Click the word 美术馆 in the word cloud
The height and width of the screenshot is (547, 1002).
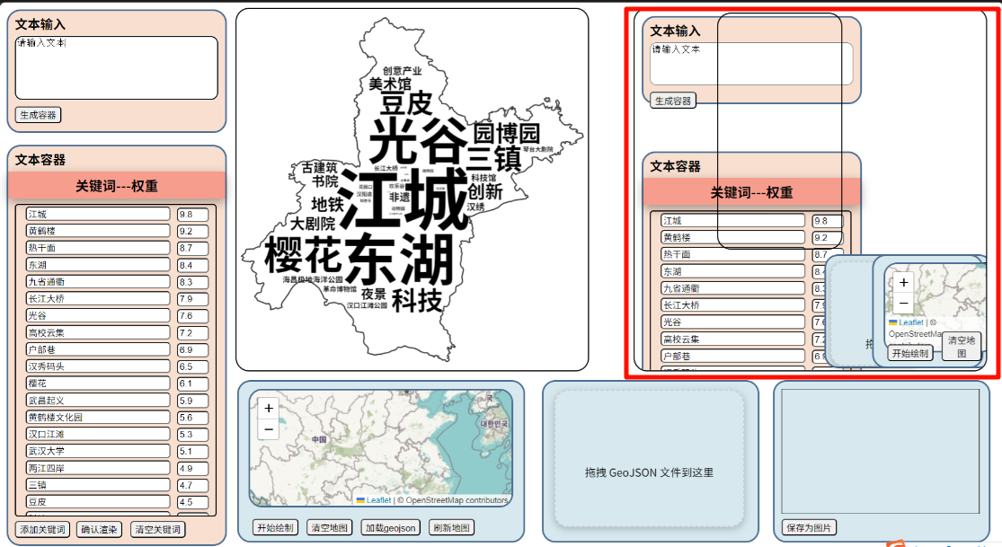pos(390,84)
